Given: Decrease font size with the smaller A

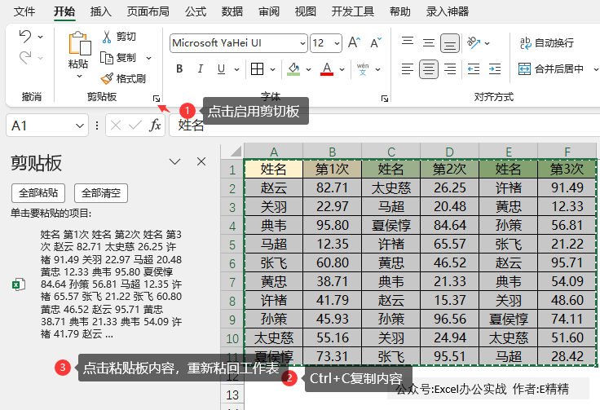Looking at the screenshot, I should [376, 43].
